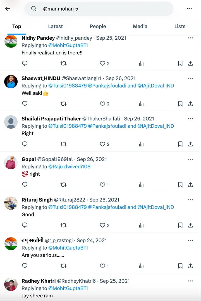Share Gopal's '100 right' tweet
The width and height of the screenshot is (201, 301).
pyautogui.click(x=190, y=185)
